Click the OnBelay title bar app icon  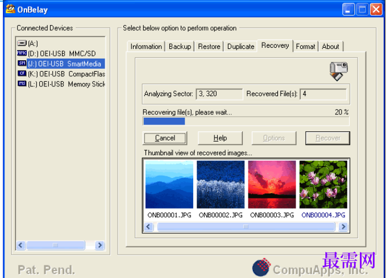pos(10,9)
